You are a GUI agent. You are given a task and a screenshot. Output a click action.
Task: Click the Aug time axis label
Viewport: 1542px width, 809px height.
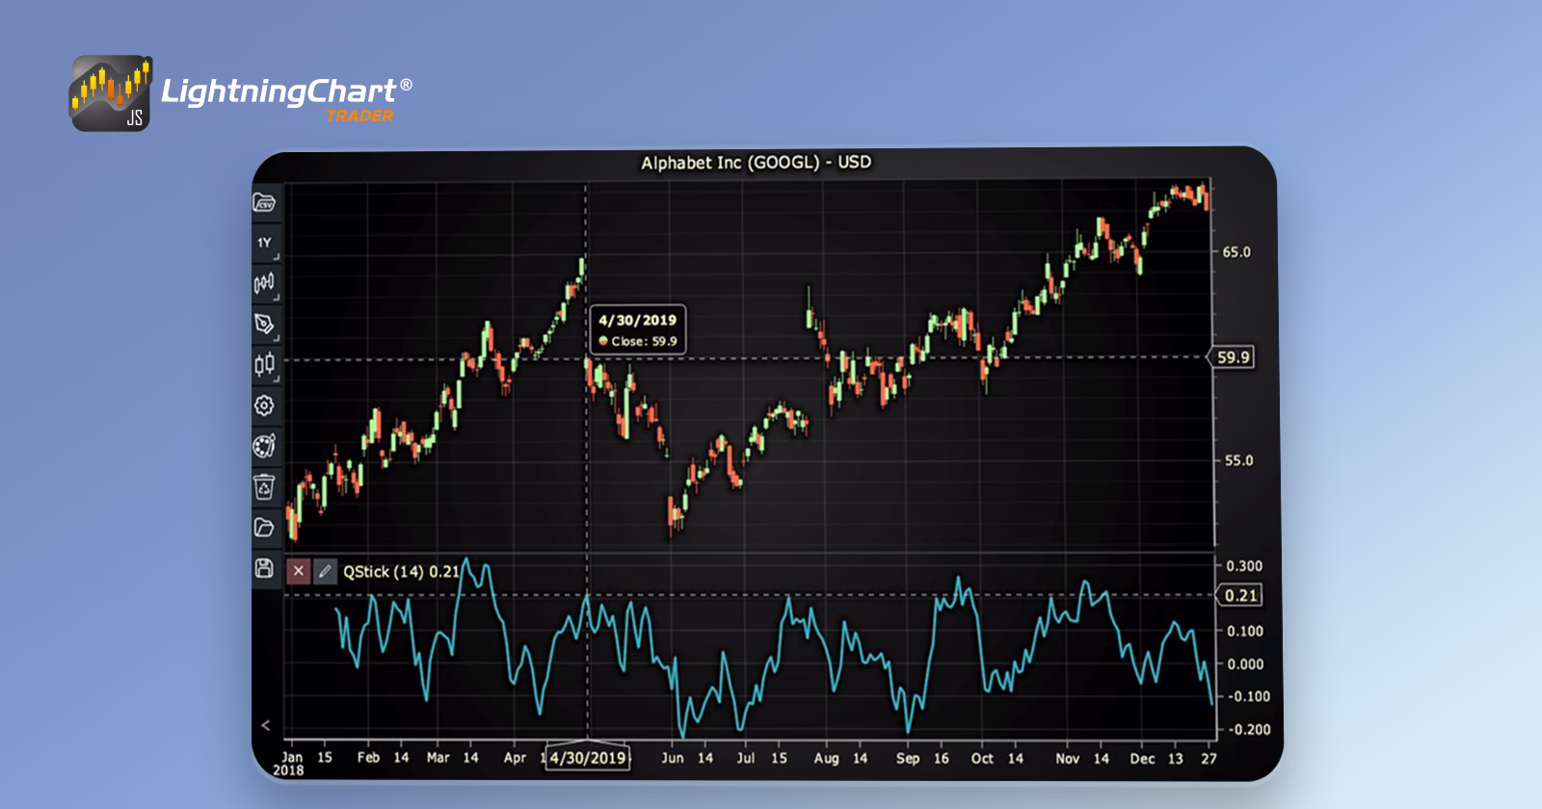click(826, 758)
